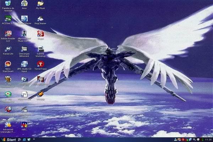The height and width of the screenshot is (142, 213).
Task: Launch the Winamp shortcut
Action: click(40, 96)
